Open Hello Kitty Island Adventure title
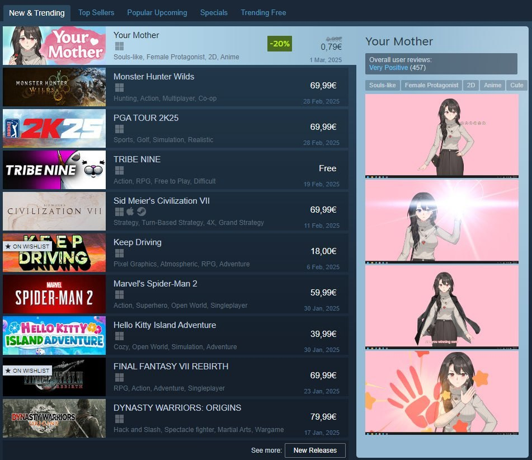 pyautogui.click(x=164, y=325)
